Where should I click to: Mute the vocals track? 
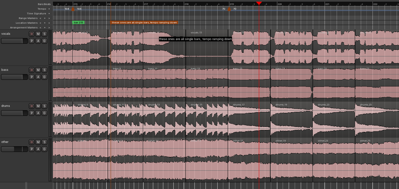coord(38,34)
